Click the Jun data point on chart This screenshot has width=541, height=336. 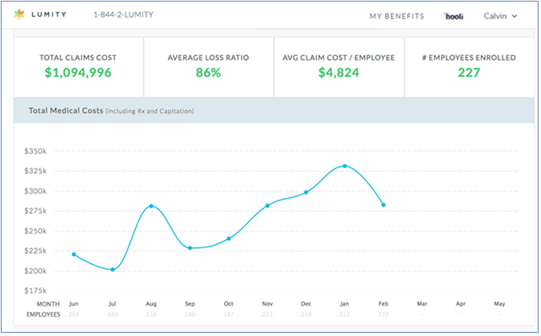point(74,254)
